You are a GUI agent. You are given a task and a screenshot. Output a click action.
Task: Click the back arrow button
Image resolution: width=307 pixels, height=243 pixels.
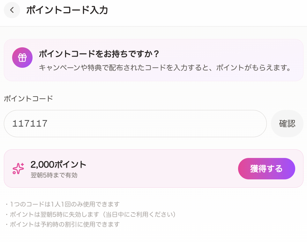[x=12, y=10]
